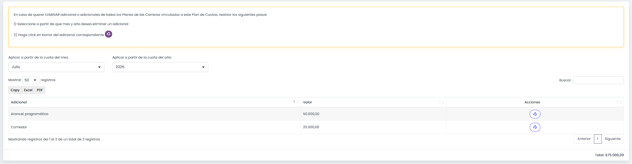This screenshot has width=632, height=164.
Task: Sort table by Acciones column arrows
Action: (619, 102)
